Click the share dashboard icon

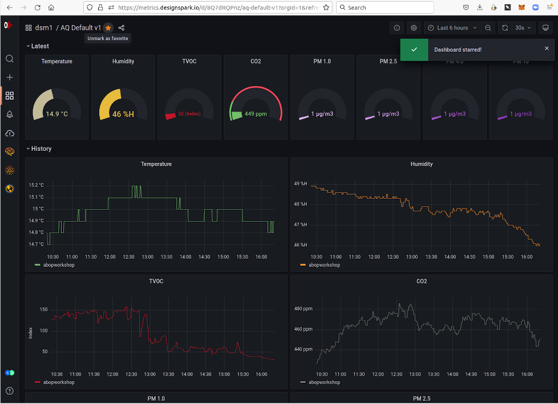tap(122, 28)
